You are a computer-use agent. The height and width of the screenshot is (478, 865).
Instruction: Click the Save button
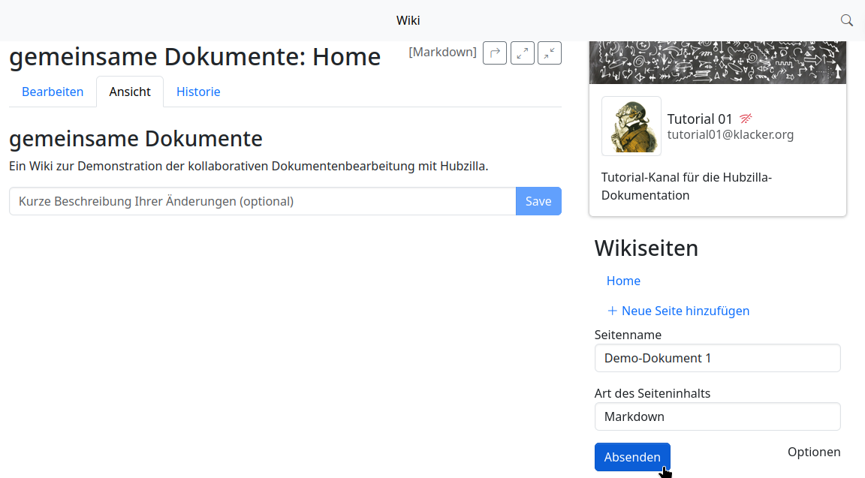(538, 201)
